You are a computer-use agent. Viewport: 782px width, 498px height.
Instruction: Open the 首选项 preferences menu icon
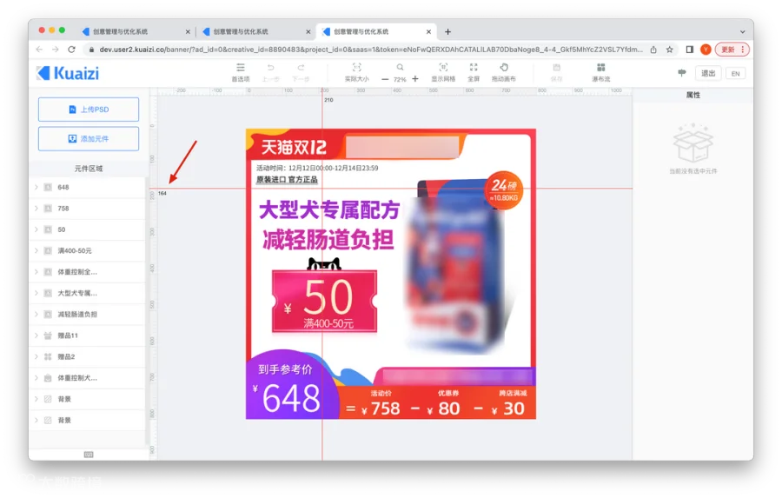tap(241, 68)
